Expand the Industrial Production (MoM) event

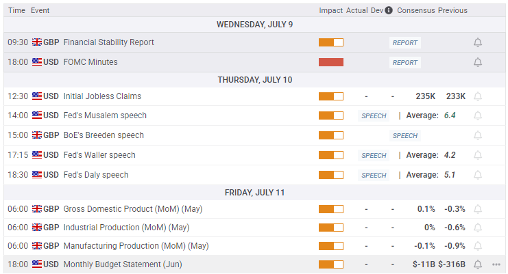point(126,227)
